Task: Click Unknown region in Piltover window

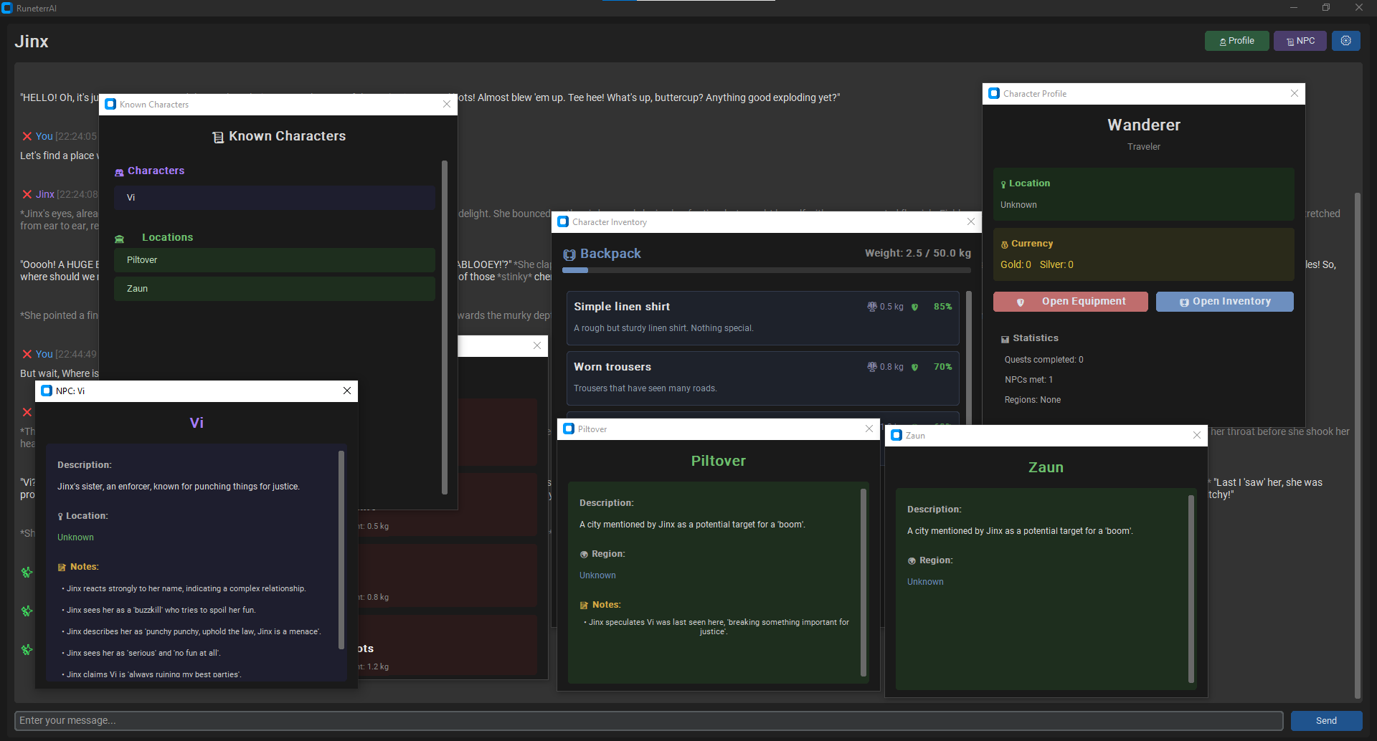Action: [597, 575]
